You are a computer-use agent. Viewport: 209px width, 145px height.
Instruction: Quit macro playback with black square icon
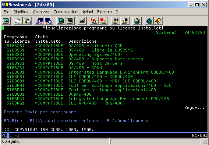pyautogui.click(x=125, y=21)
